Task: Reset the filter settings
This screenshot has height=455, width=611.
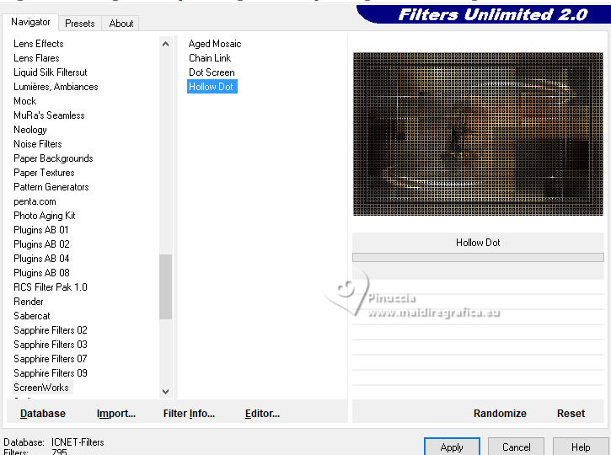Action: pyautogui.click(x=571, y=414)
